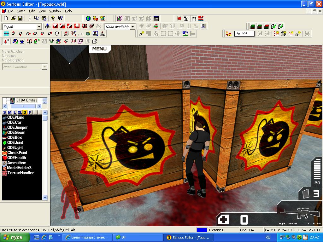323x242 pixels.
Task: Switch to the Bin taskbar window
Action: tap(138, 238)
